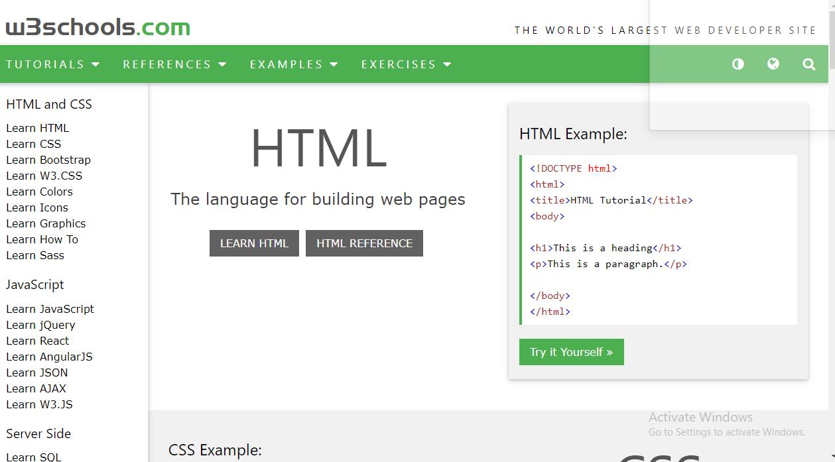Open Learn W3.CSS link
This screenshot has height=462, width=835.
44,176
